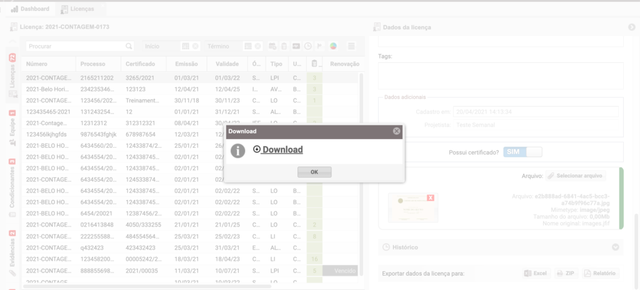The image size is (640, 290).
Task: Select row 123435465-2021
Action: point(190,112)
